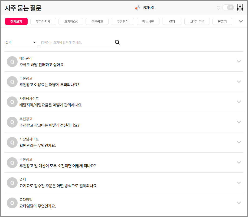Click the Q icon beside the 할인관리 question
The height and width of the screenshot is (217, 248).
[12, 142]
